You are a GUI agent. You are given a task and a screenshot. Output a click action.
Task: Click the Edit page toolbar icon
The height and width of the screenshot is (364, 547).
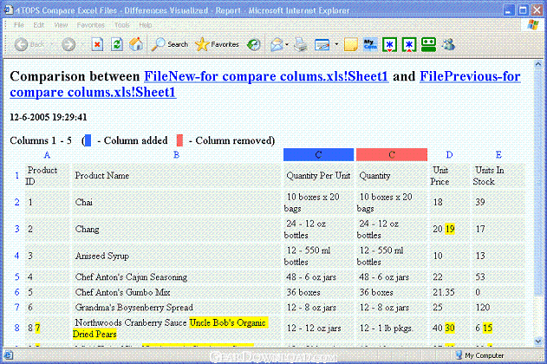coord(322,44)
